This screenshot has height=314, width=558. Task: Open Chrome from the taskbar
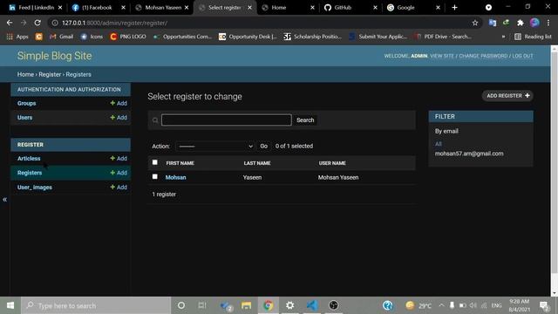(x=268, y=305)
